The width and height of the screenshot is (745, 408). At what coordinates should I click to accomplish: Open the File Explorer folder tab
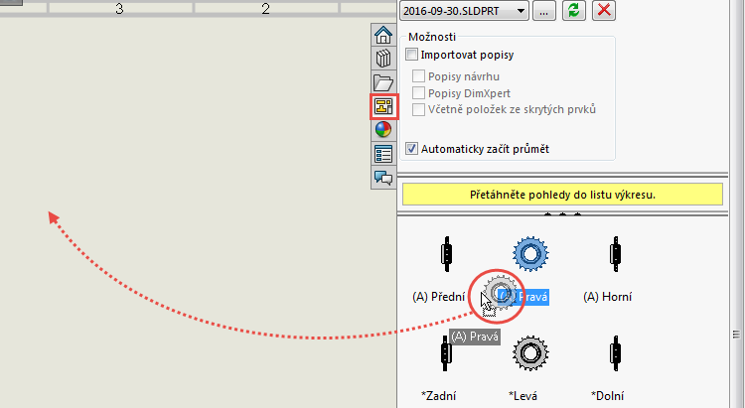pos(383,82)
